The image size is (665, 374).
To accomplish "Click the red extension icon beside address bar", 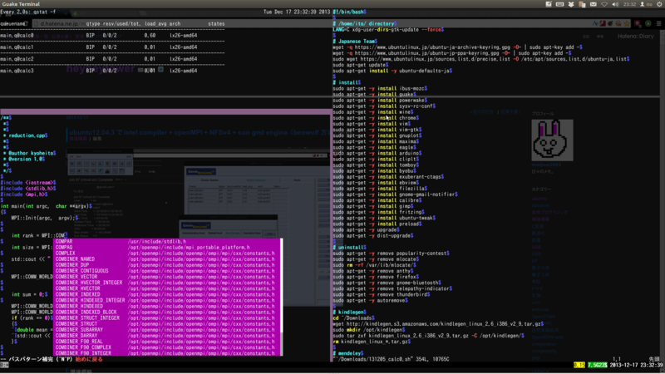I will (x=638, y=24).
